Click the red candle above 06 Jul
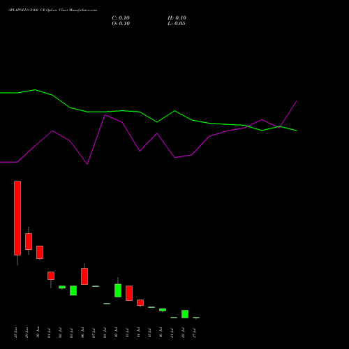349x349 pixels. (84, 276)
